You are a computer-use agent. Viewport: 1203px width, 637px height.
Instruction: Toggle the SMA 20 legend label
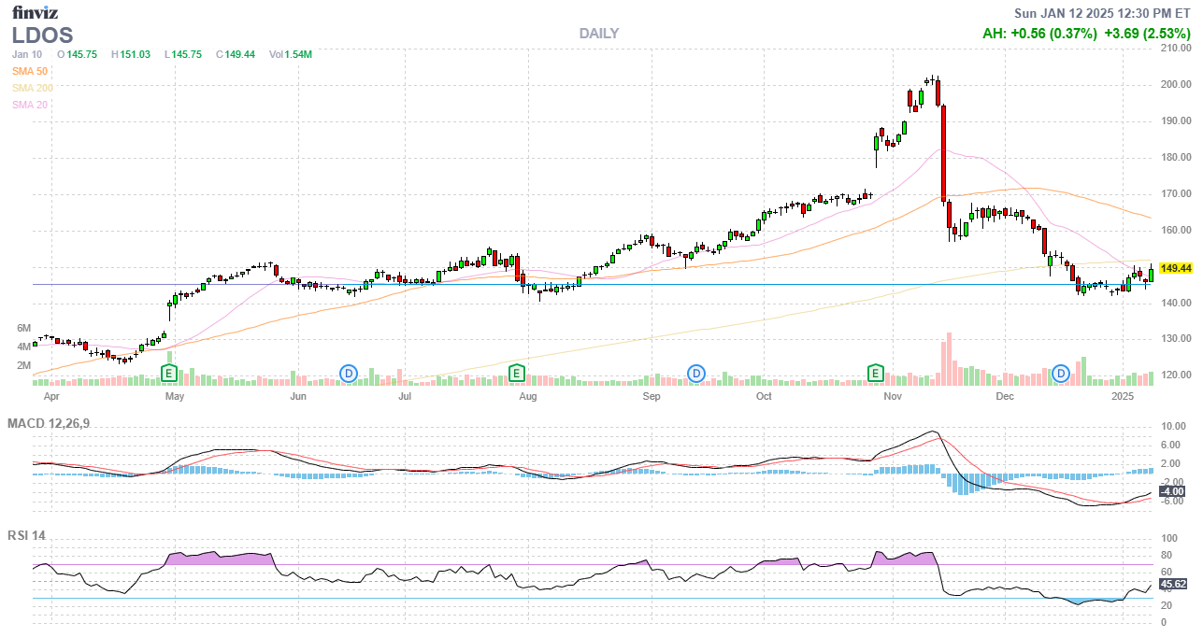(x=30, y=105)
